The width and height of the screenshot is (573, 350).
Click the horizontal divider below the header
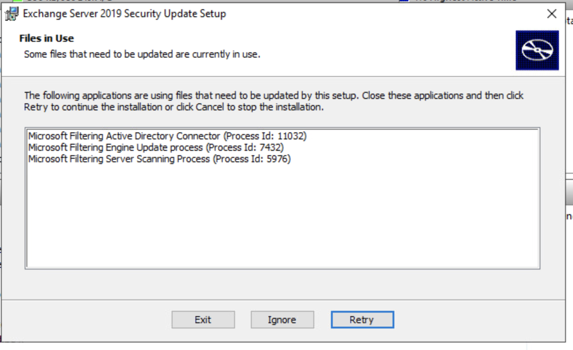pos(286,76)
